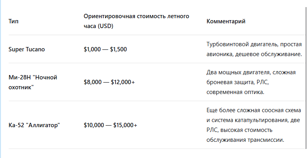Click the "Ориентировочная стоимость летного часа" header
The height and width of the screenshot is (158, 307).
click(x=136, y=17)
